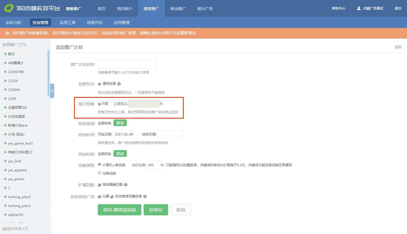The width and height of the screenshot is (407, 234).
Task: Click the 360 logo icon
Action: pos(9,8)
